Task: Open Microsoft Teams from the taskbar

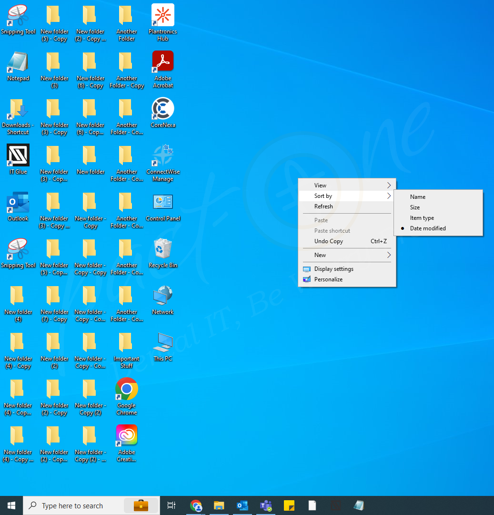Action: pyautogui.click(x=265, y=505)
